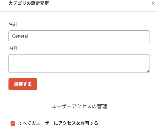Dismiss the category settings modal
Screen dimensions: 157x135
pyautogui.click(x=153, y=4)
